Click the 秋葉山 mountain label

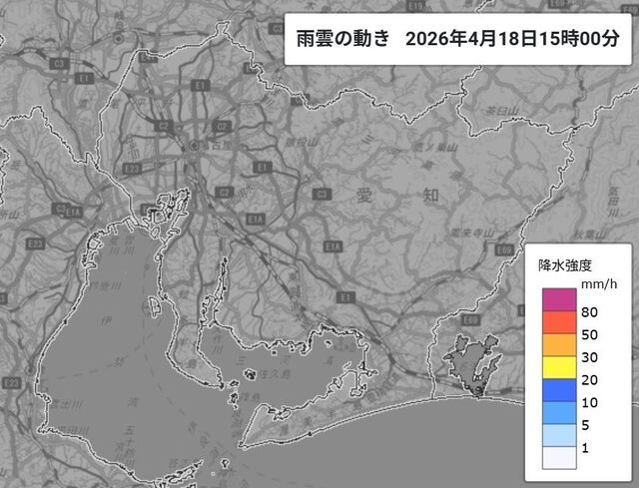coord(591,236)
